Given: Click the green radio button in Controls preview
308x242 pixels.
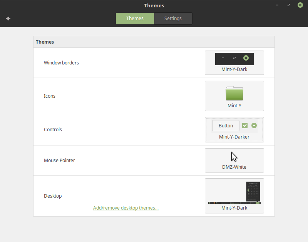Looking at the screenshot, I should coord(254,125).
